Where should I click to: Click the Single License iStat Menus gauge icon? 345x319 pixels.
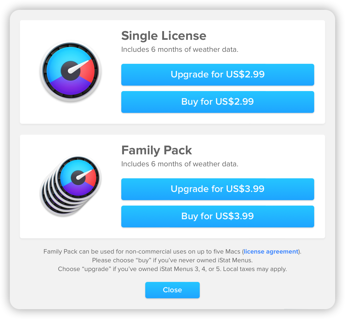pos(71,71)
